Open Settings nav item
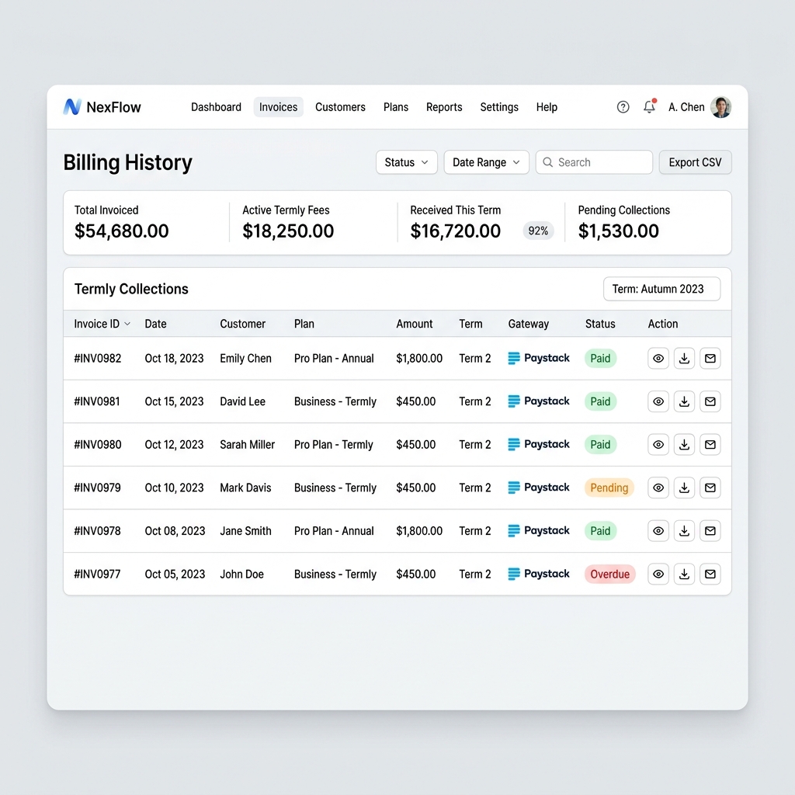Screen dimensions: 795x795 [499, 107]
